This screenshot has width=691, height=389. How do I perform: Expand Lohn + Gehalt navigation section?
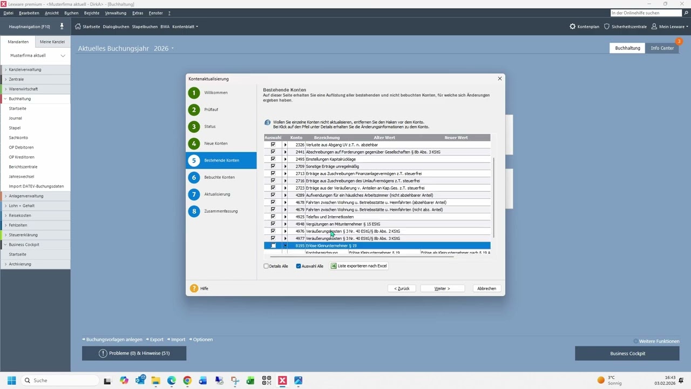tap(5, 206)
